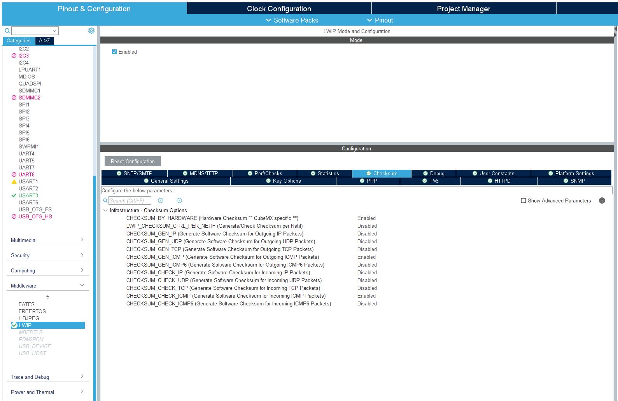Viewport: 618px width, 401px height.
Task: Click the USART3 green checkmark icon
Action: point(14,195)
